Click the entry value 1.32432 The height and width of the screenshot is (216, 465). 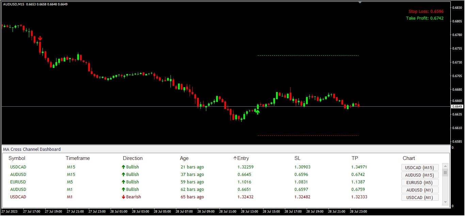[245, 197]
